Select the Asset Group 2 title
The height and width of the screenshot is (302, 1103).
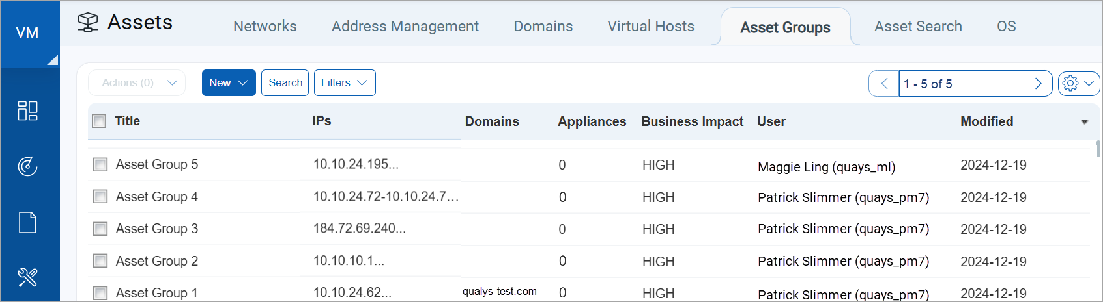pos(157,261)
